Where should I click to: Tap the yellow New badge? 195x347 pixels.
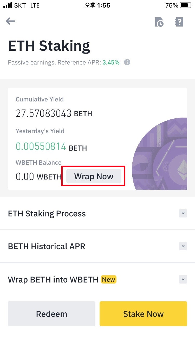coord(108,280)
